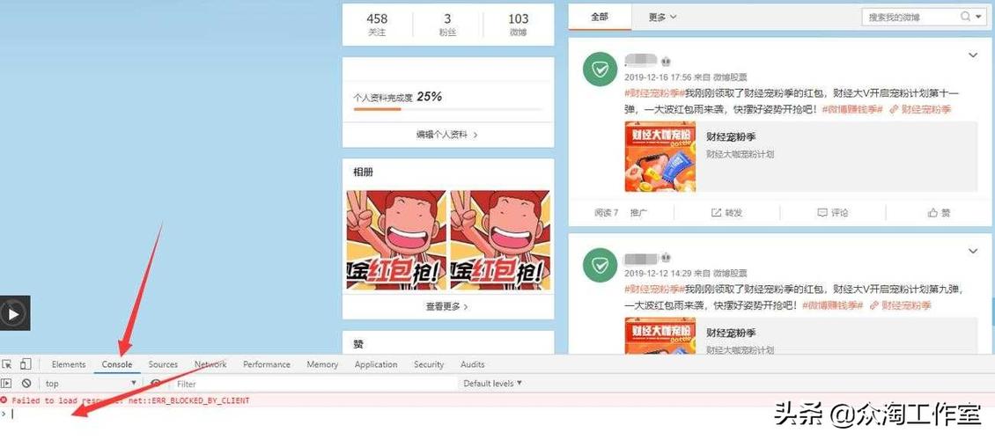
Task: Click the 财经宠粉季 card title in the first post
Action: [x=731, y=136]
